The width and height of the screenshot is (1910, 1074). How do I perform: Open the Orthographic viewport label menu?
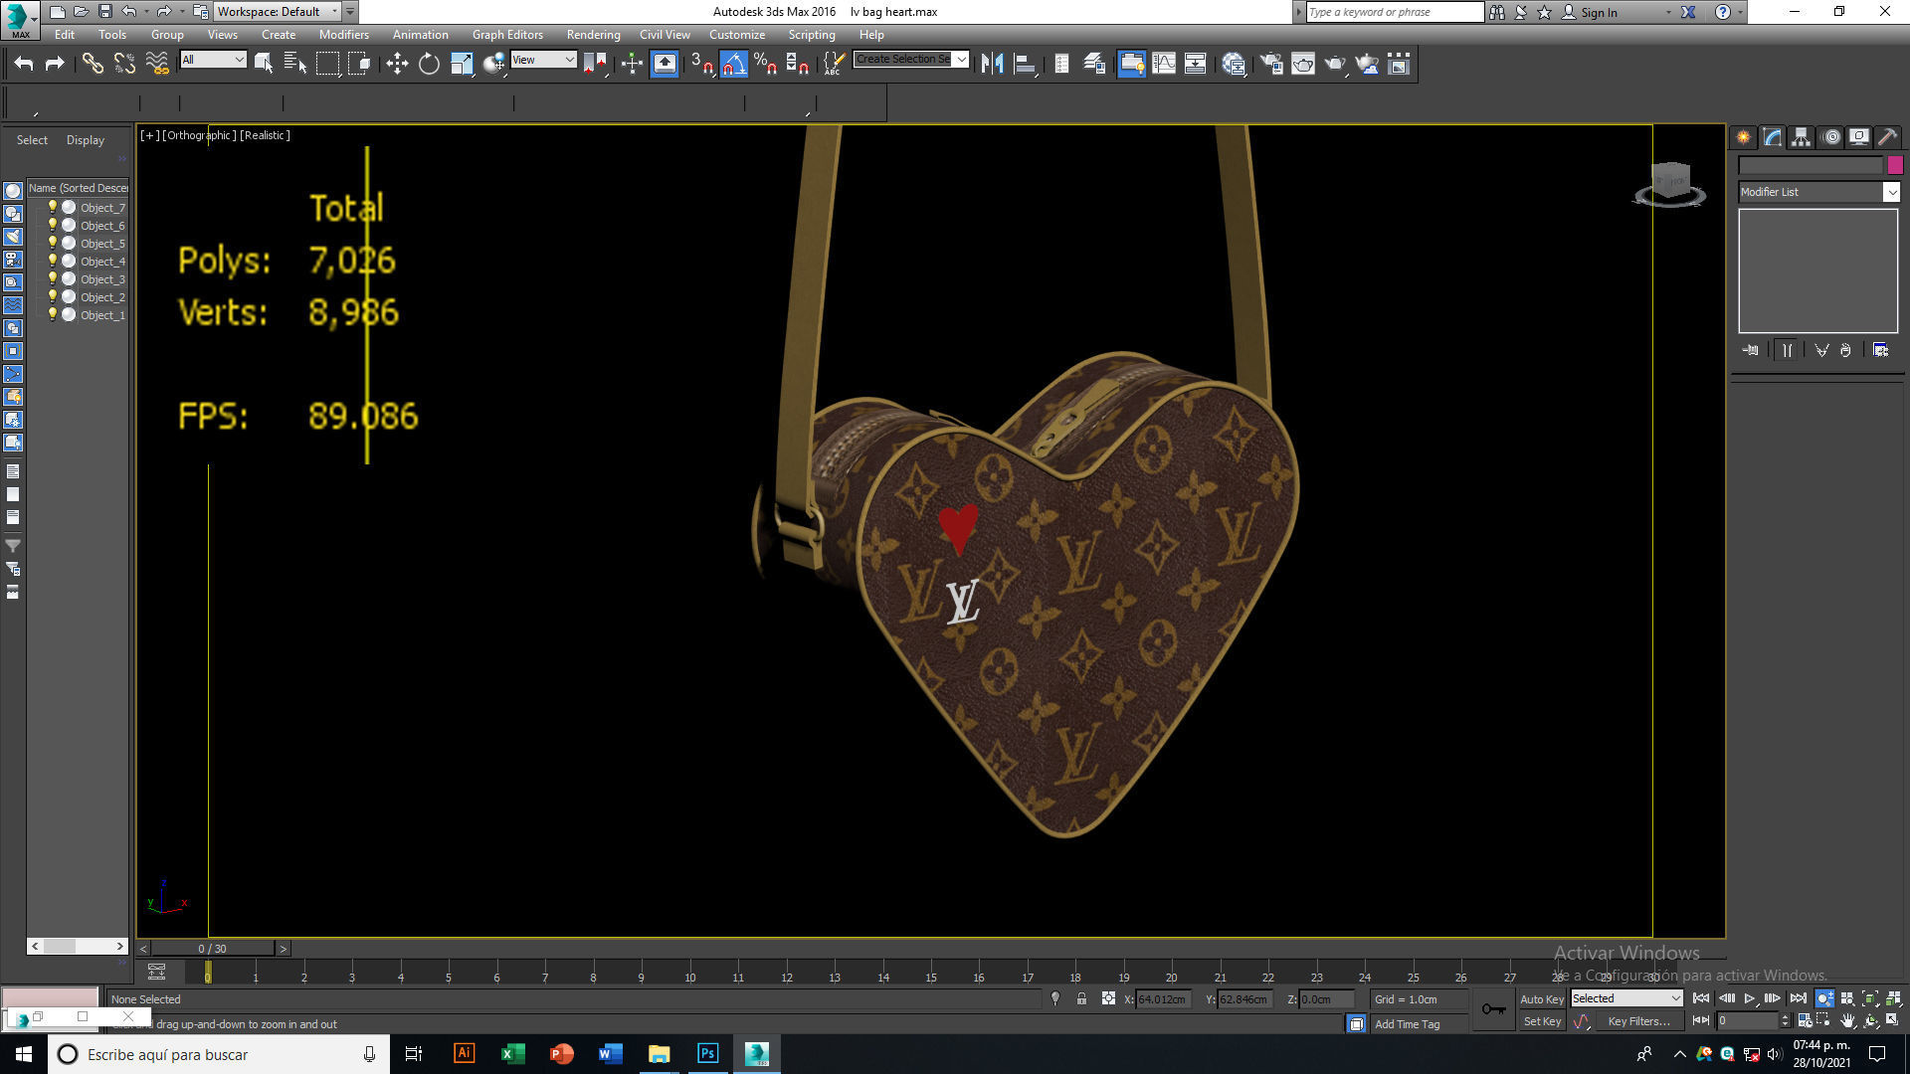point(199,135)
